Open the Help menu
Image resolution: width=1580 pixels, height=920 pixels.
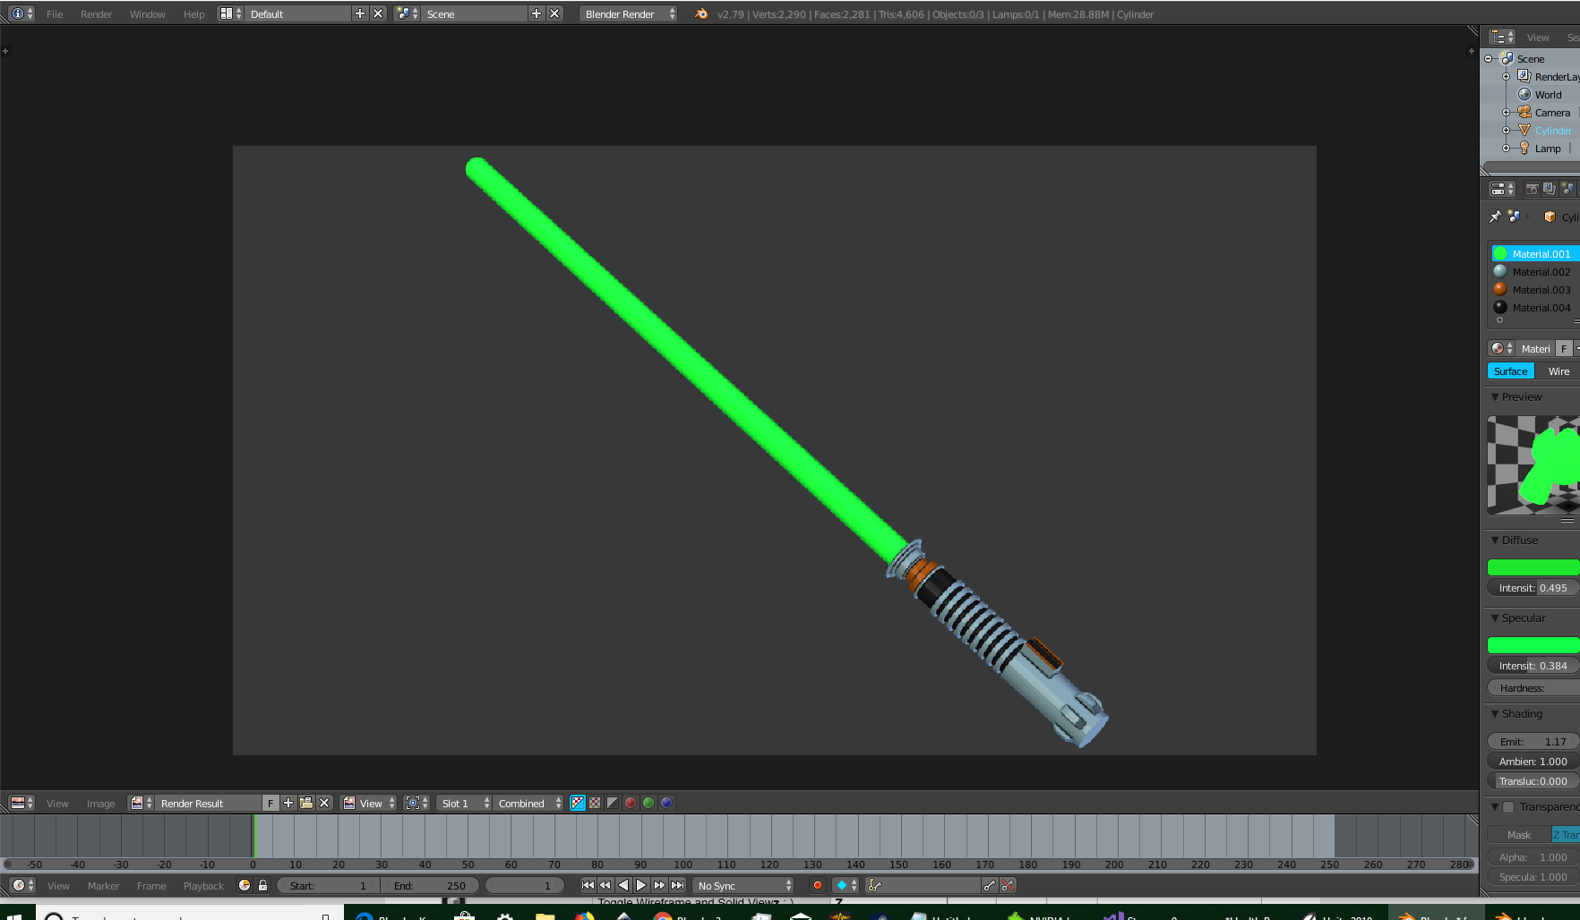[193, 14]
